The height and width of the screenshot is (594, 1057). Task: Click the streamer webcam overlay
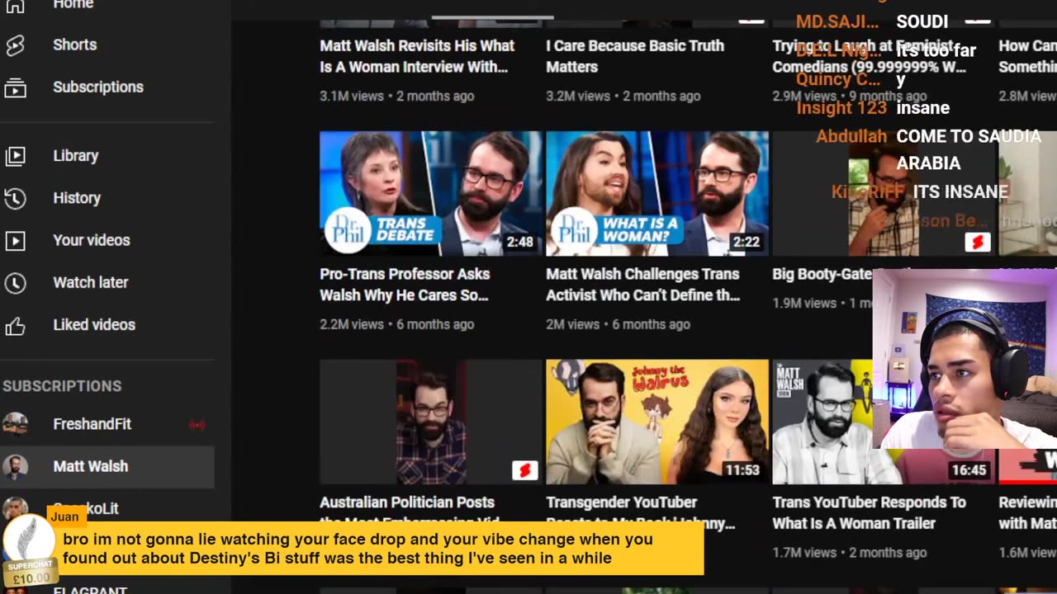coord(965,359)
